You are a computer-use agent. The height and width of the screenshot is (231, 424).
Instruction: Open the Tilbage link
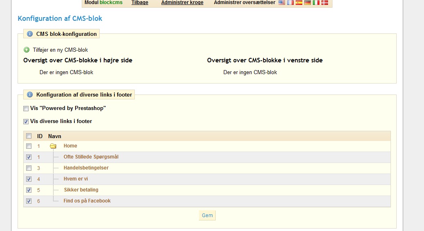[x=140, y=3]
